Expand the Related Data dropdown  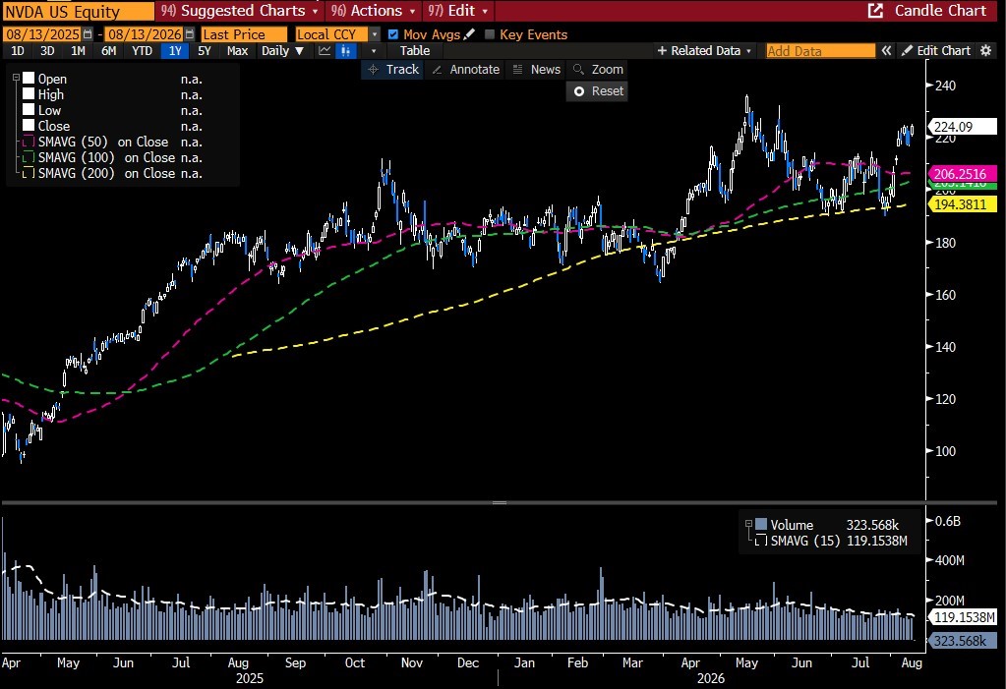pyautogui.click(x=704, y=51)
